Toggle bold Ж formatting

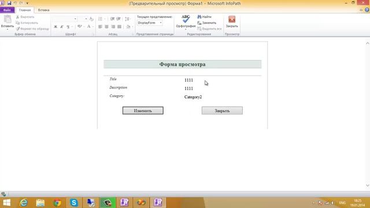[55, 27]
